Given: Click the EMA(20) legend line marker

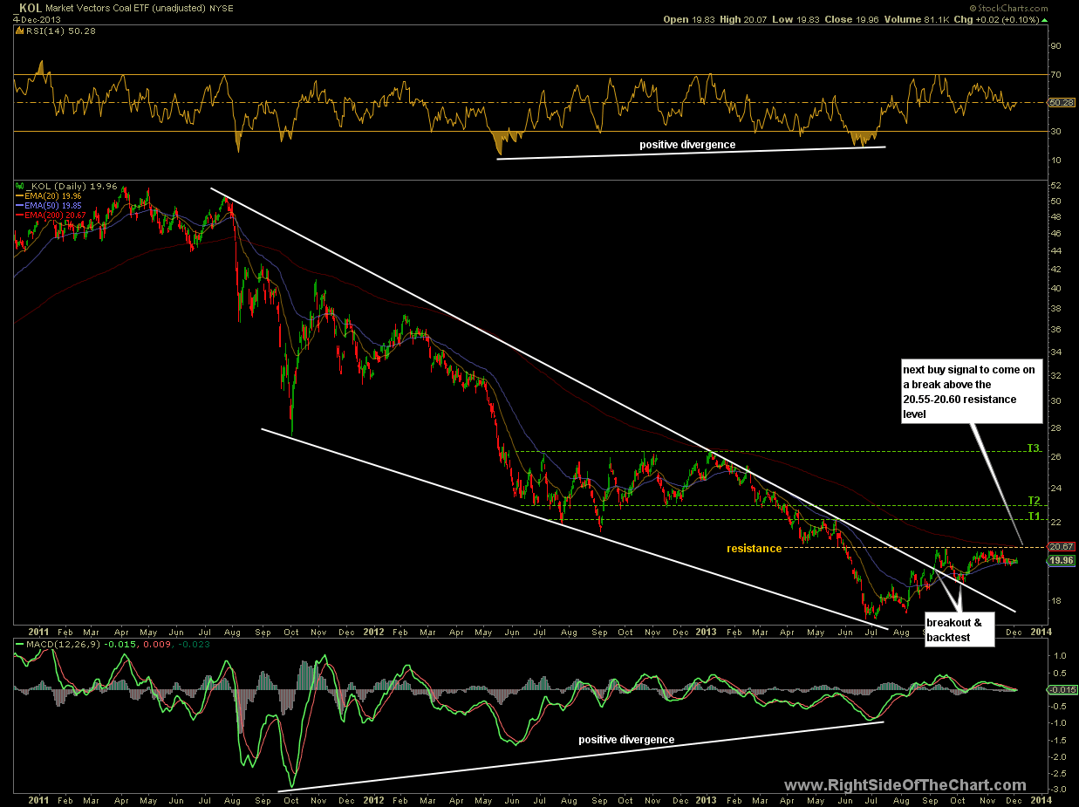Looking at the screenshot, I should pyautogui.click(x=20, y=196).
